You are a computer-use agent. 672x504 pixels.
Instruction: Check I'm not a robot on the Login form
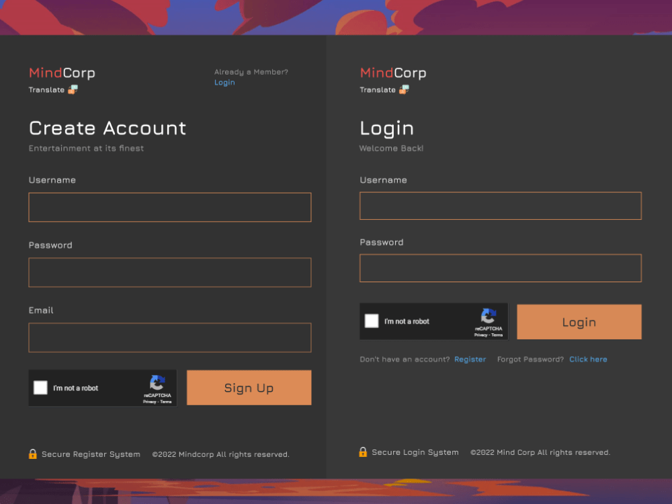[x=372, y=321]
